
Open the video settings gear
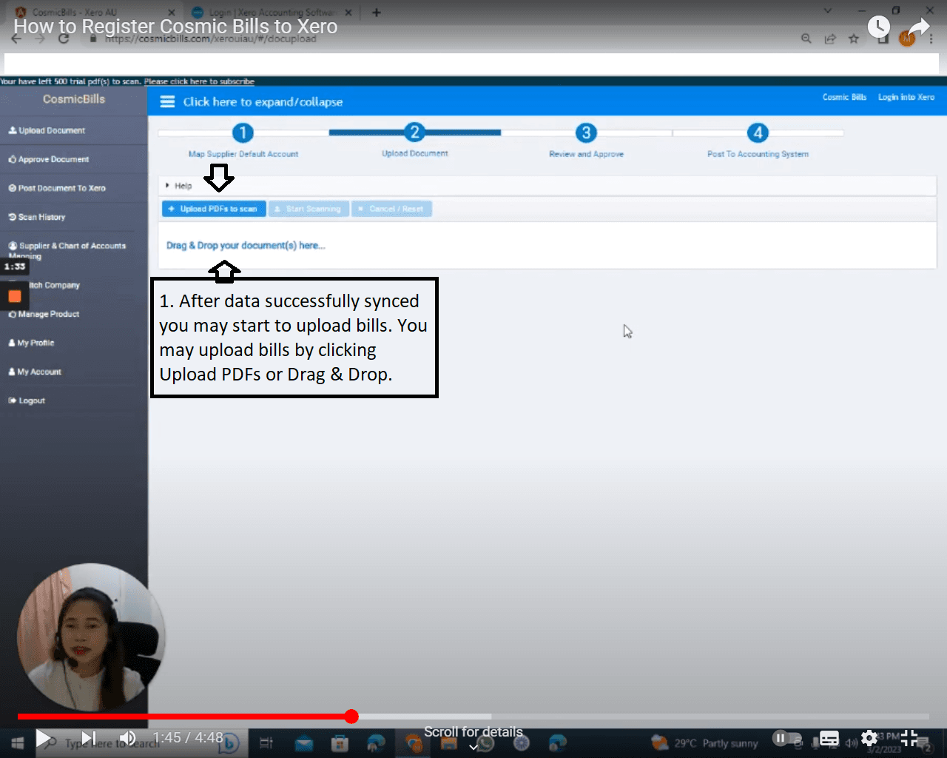click(x=869, y=738)
